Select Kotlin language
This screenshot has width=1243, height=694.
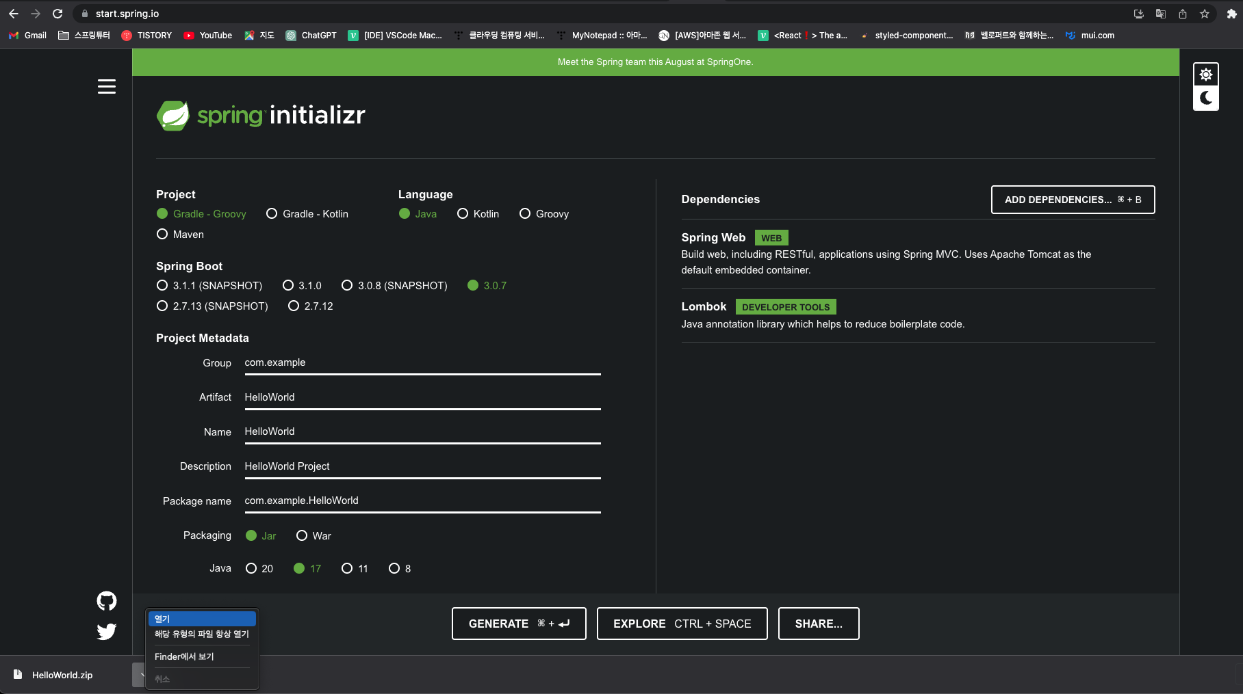click(x=478, y=214)
